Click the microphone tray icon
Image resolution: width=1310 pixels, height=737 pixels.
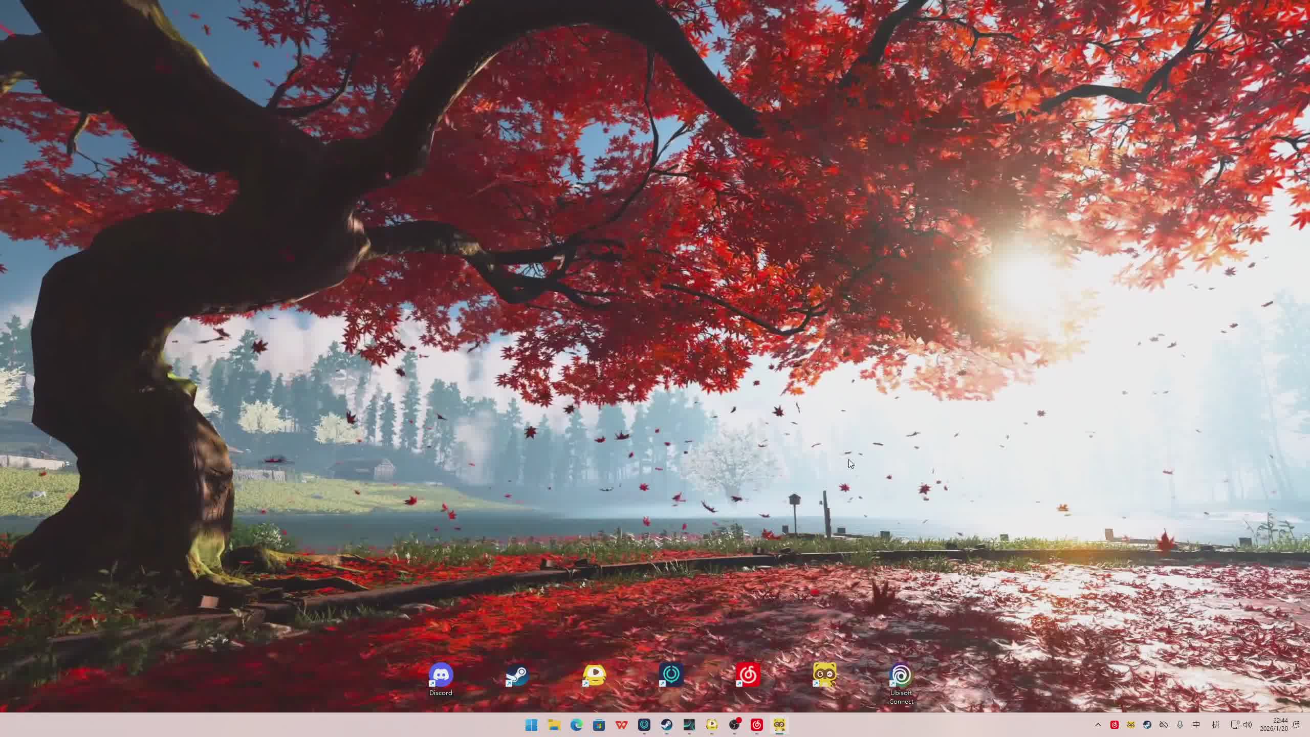(1180, 725)
